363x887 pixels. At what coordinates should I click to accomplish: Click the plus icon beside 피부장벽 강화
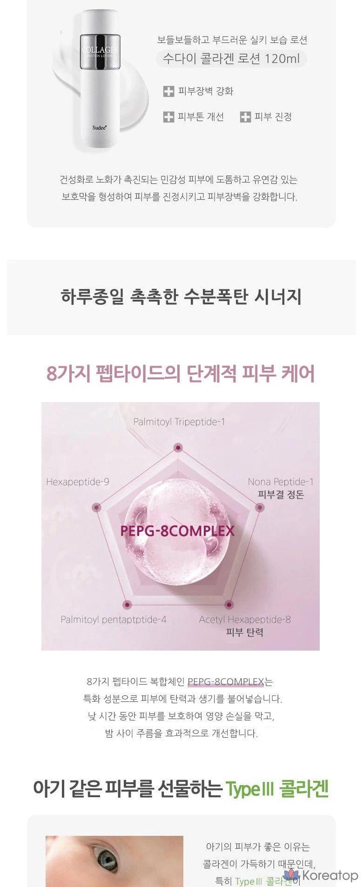click(168, 92)
